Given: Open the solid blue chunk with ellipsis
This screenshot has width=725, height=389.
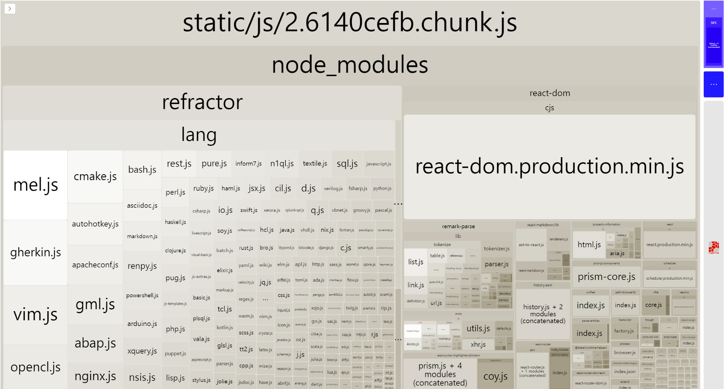Looking at the screenshot, I should (714, 84).
